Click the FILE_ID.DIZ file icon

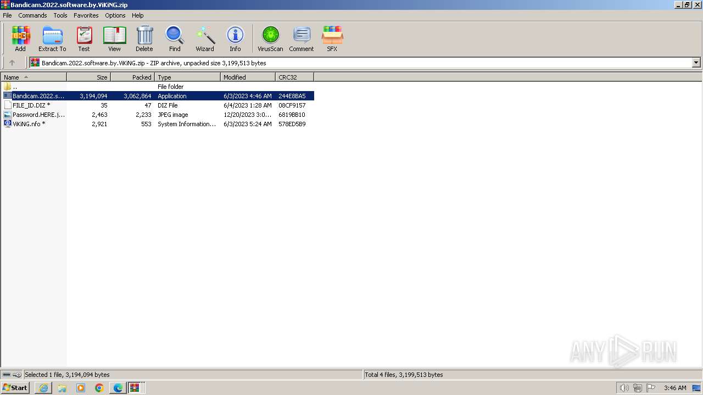click(8, 105)
